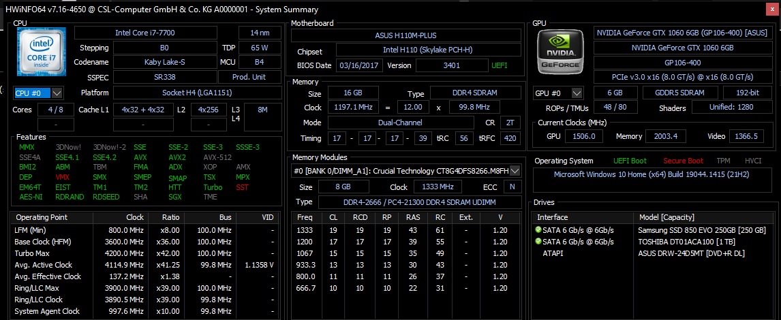Click the Intel H110 chipset field
This screenshot has width=781, height=320.
(429, 50)
